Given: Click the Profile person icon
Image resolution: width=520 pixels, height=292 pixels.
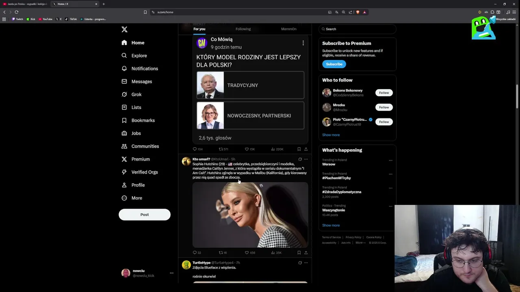Looking at the screenshot, I should (124, 185).
